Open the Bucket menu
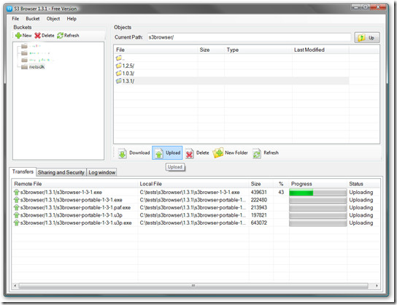The image size is (397, 305). click(33, 19)
